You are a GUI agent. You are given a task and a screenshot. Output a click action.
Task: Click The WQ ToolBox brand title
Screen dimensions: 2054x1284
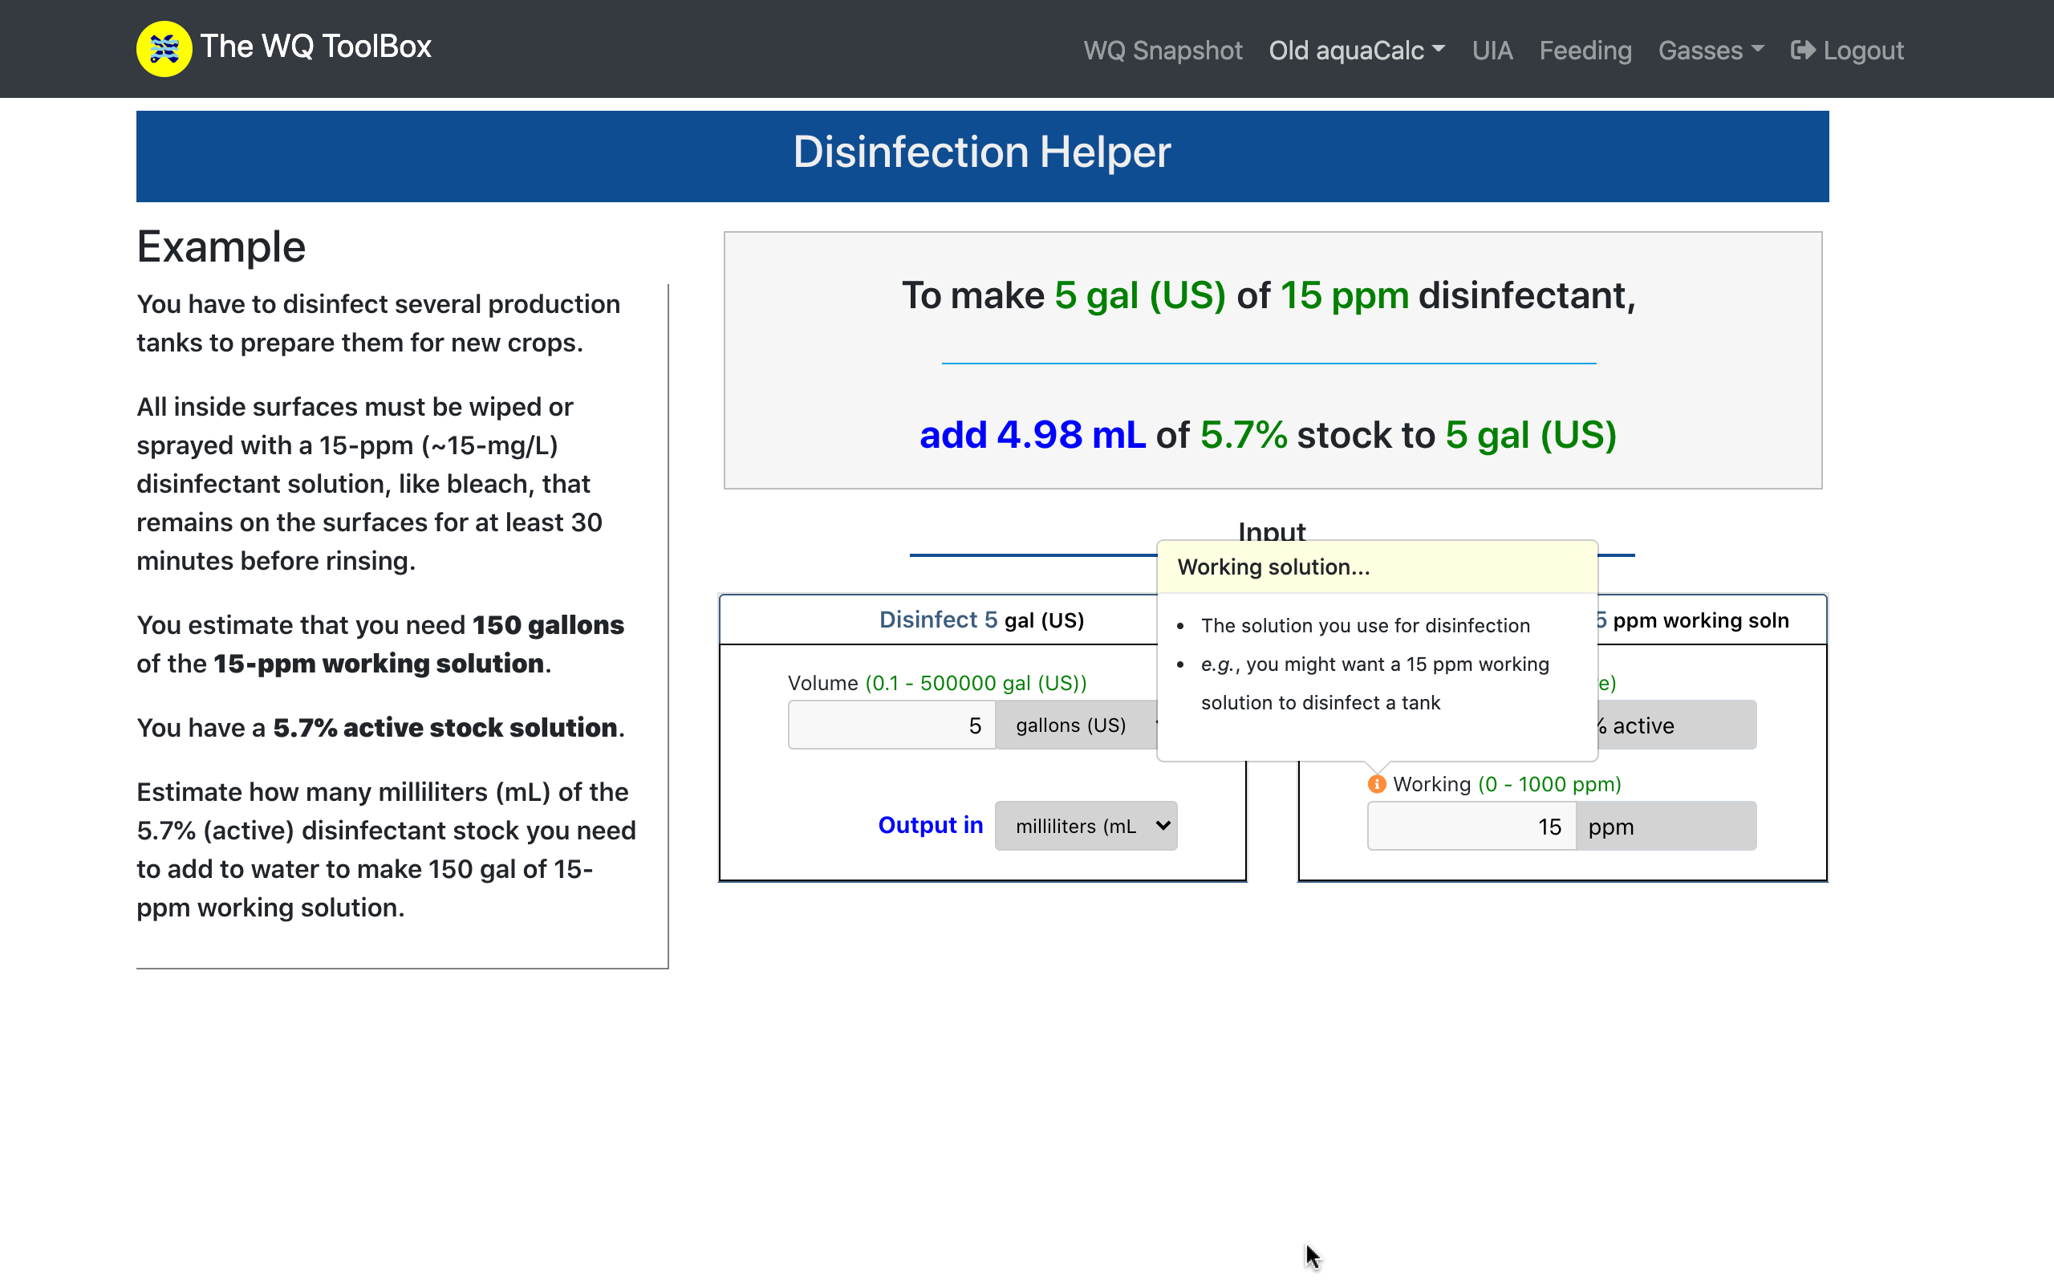point(316,47)
